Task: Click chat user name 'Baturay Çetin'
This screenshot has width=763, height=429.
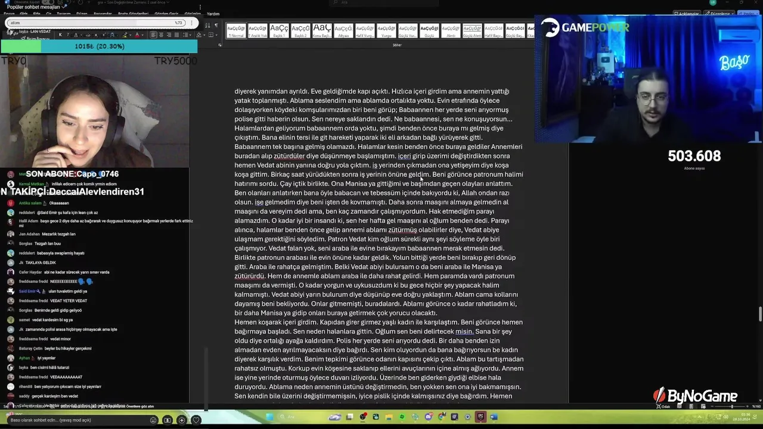Action: 30,349
